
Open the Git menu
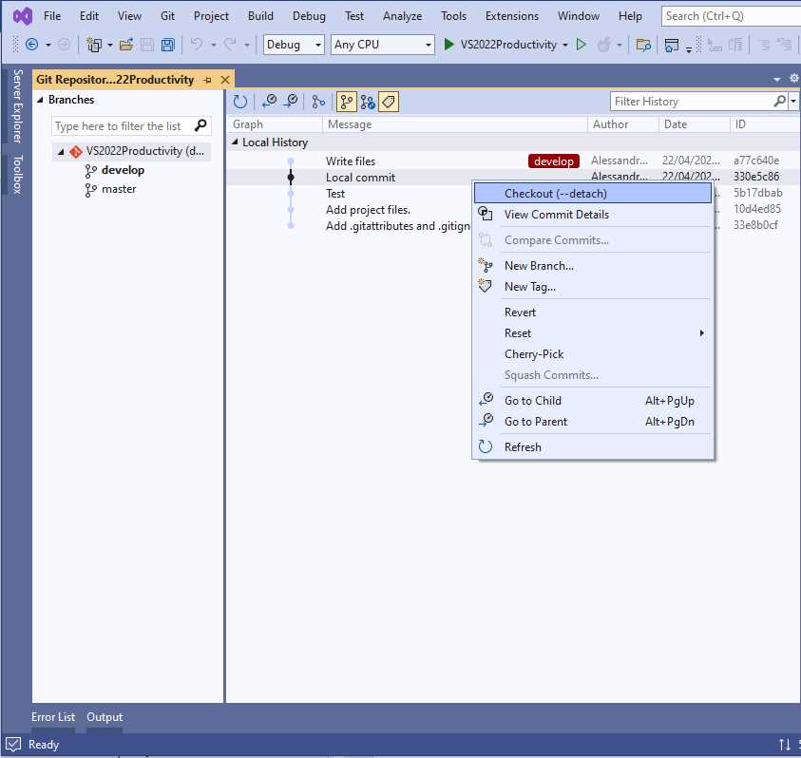167,16
